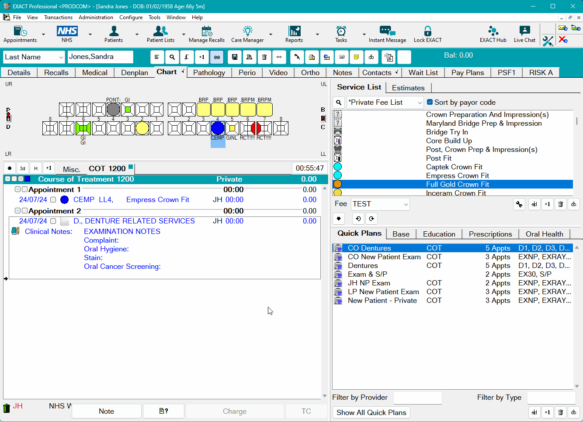Open Tasks alarm clock icon

click(341, 34)
